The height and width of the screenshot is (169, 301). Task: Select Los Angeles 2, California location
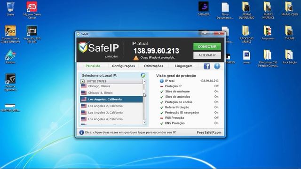(x=111, y=106)
